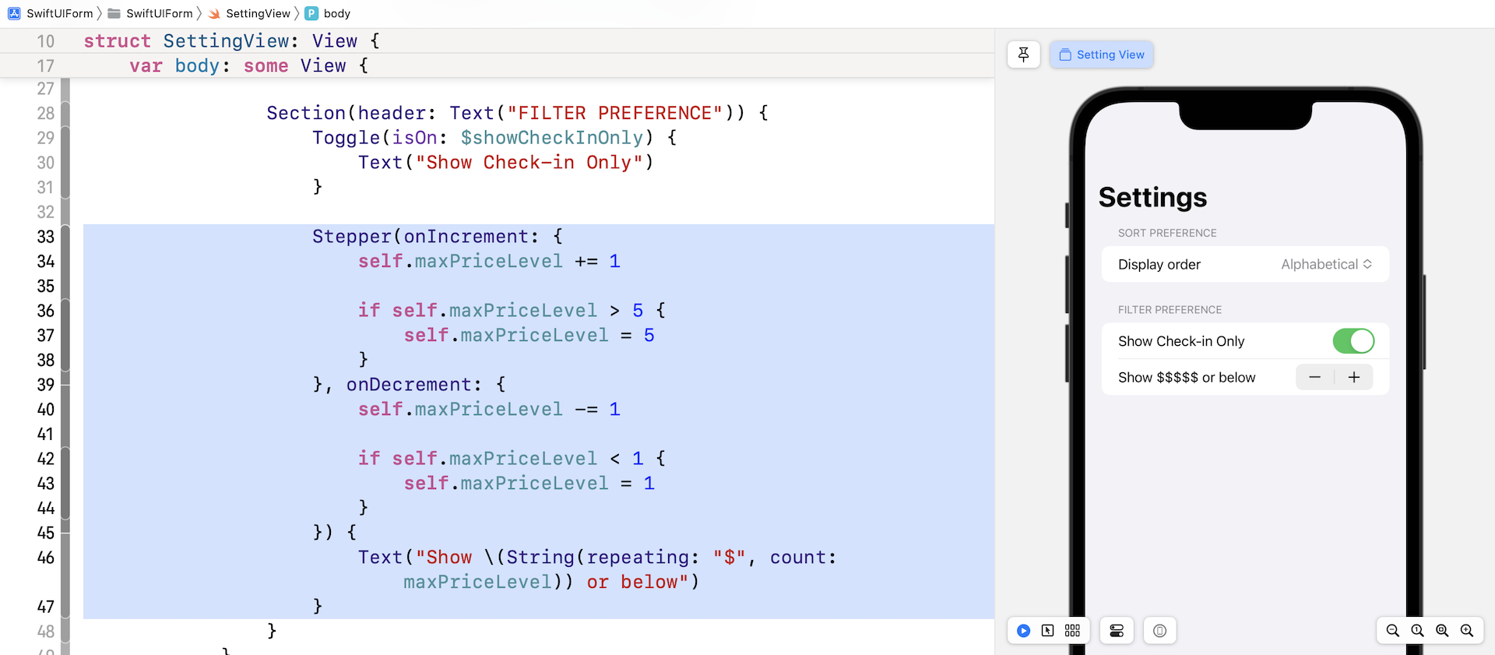This screenshot has height=655, width=1495.
Task: Zoom in the canvas preview
Action: (x=1467, y=631)
